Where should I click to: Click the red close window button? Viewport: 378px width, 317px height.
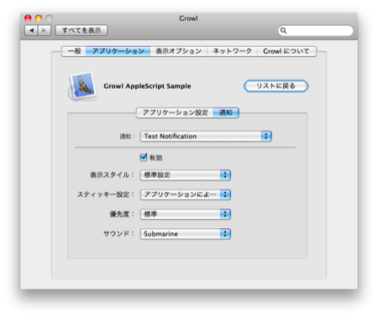(28, 18)
